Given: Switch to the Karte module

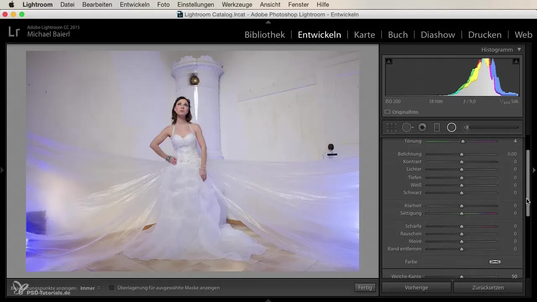Looking at the screenshot, I should pos(365,35).
